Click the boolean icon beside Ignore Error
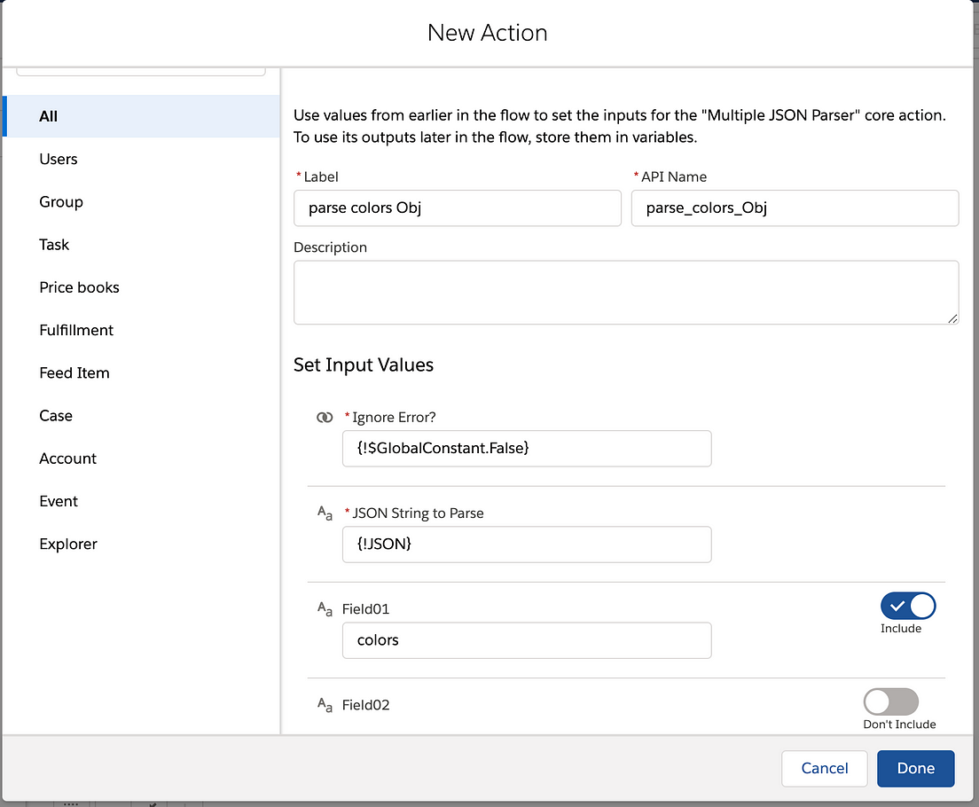 pyautogui.click(x=325, y=417)
